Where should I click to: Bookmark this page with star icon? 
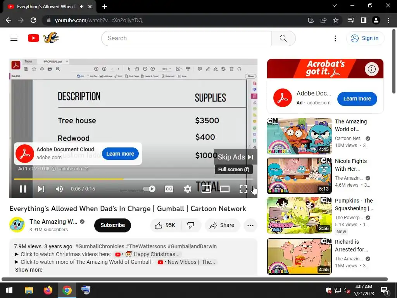coord(335,20)
